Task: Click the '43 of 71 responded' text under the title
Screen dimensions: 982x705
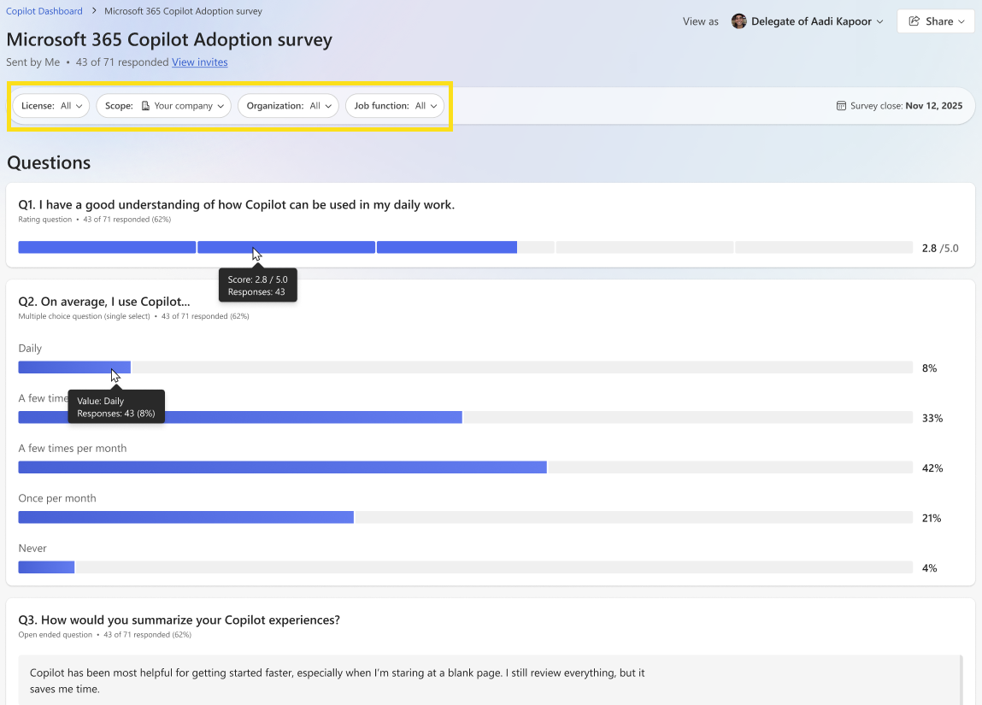Action: 122,62
